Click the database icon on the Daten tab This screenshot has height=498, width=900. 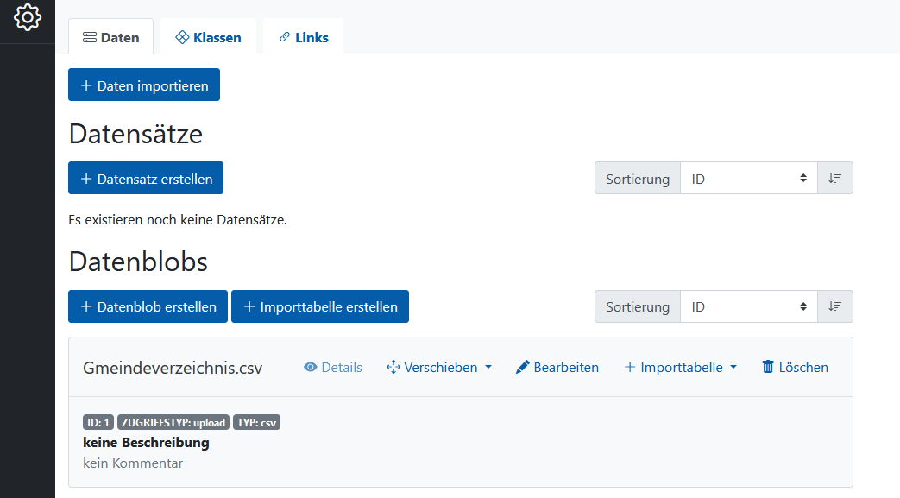[90, 37]
